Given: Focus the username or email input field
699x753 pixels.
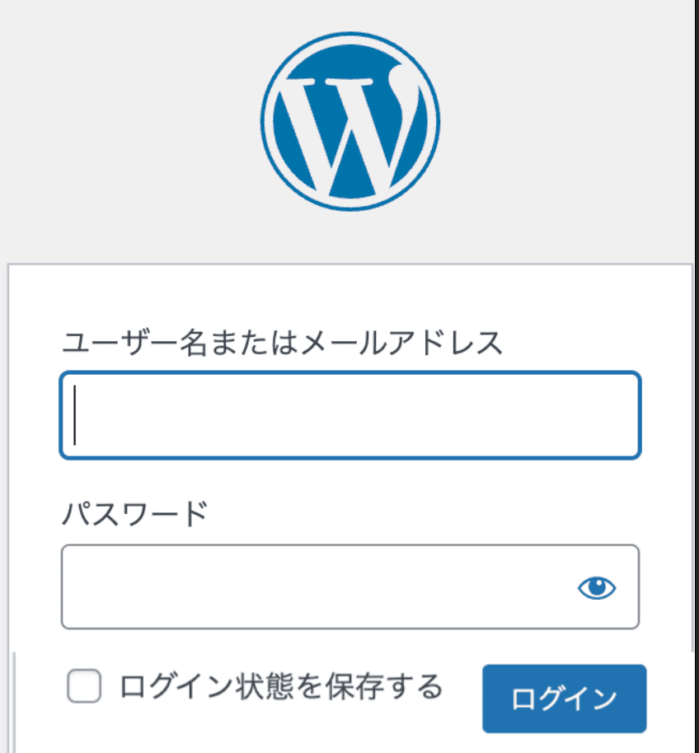Looking at the screenshot, I should (350, 415).
